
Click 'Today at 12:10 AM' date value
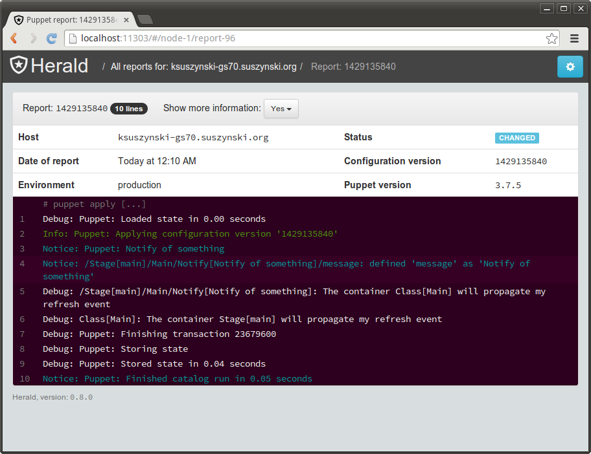coord(157,161)
